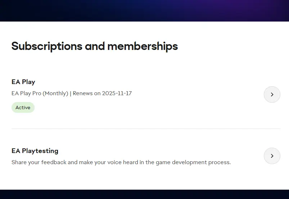Click the Subscriptions and memberships heading
The image size is (289, 199).
point(95,46)
